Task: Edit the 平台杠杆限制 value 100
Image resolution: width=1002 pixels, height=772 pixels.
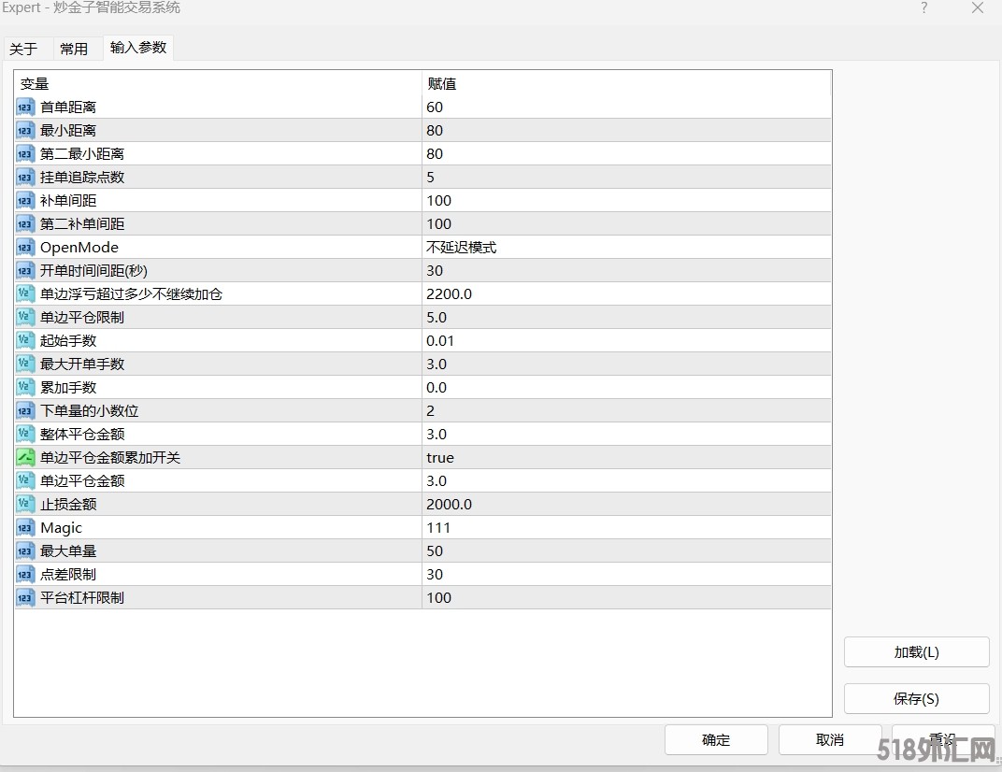Action: pos(626,598)
